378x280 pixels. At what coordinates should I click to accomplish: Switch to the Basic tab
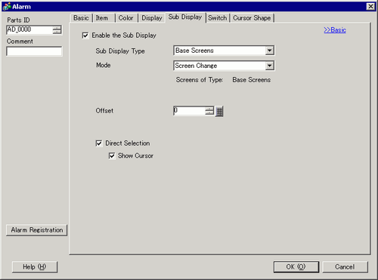coord(81,18)
